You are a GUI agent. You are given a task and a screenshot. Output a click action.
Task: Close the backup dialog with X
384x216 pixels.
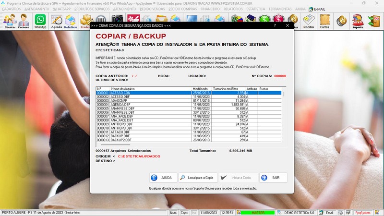[x=288, y=25]
